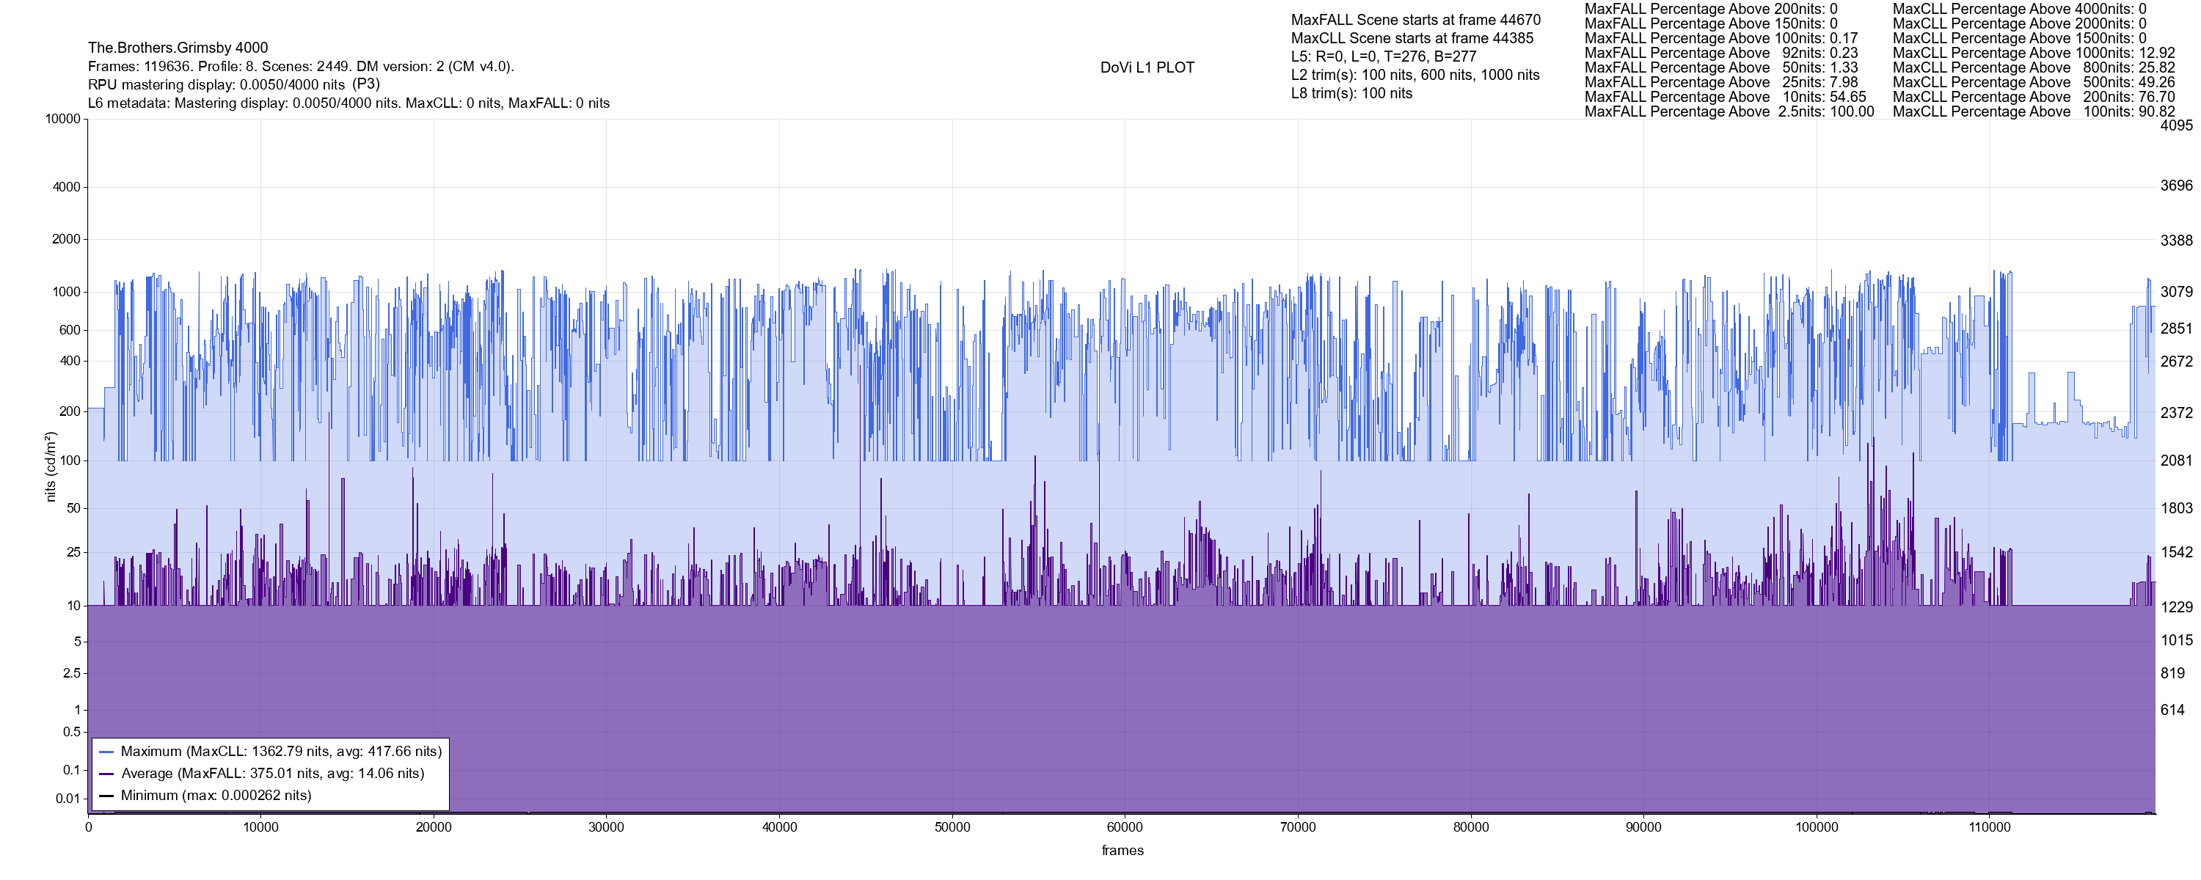Screen dimensions: 2201x880
Task: Click the 'L2 trim(s)' metadata line
Action: pyautogui.click(x=1415, y=76)
